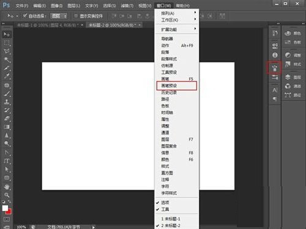Open the 帮助(H) menu
Viewport: 306px width, 229px height.
click(183, 5)
